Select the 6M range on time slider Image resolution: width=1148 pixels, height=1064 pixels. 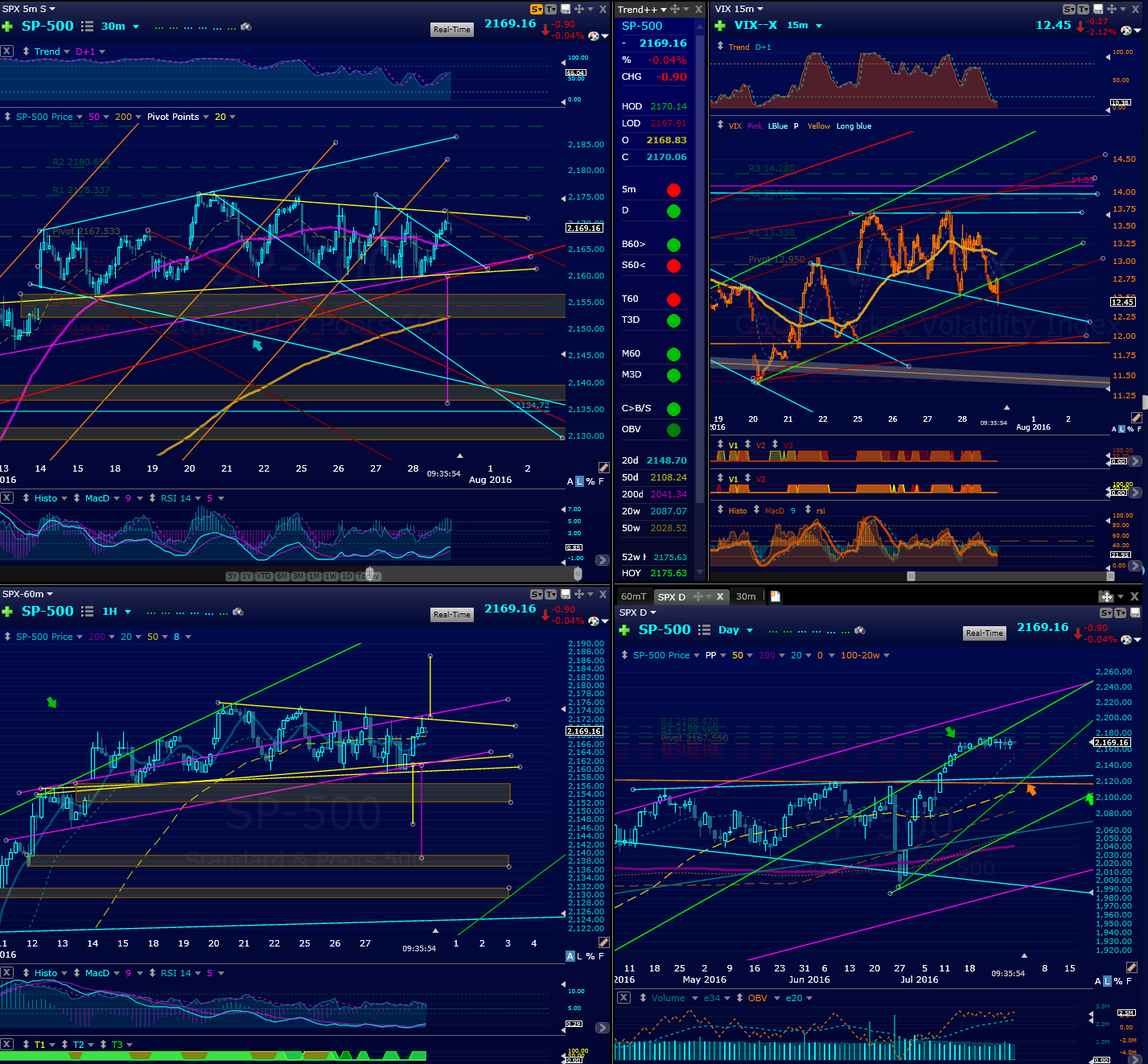pyautogui.click(x=282, y=576)
